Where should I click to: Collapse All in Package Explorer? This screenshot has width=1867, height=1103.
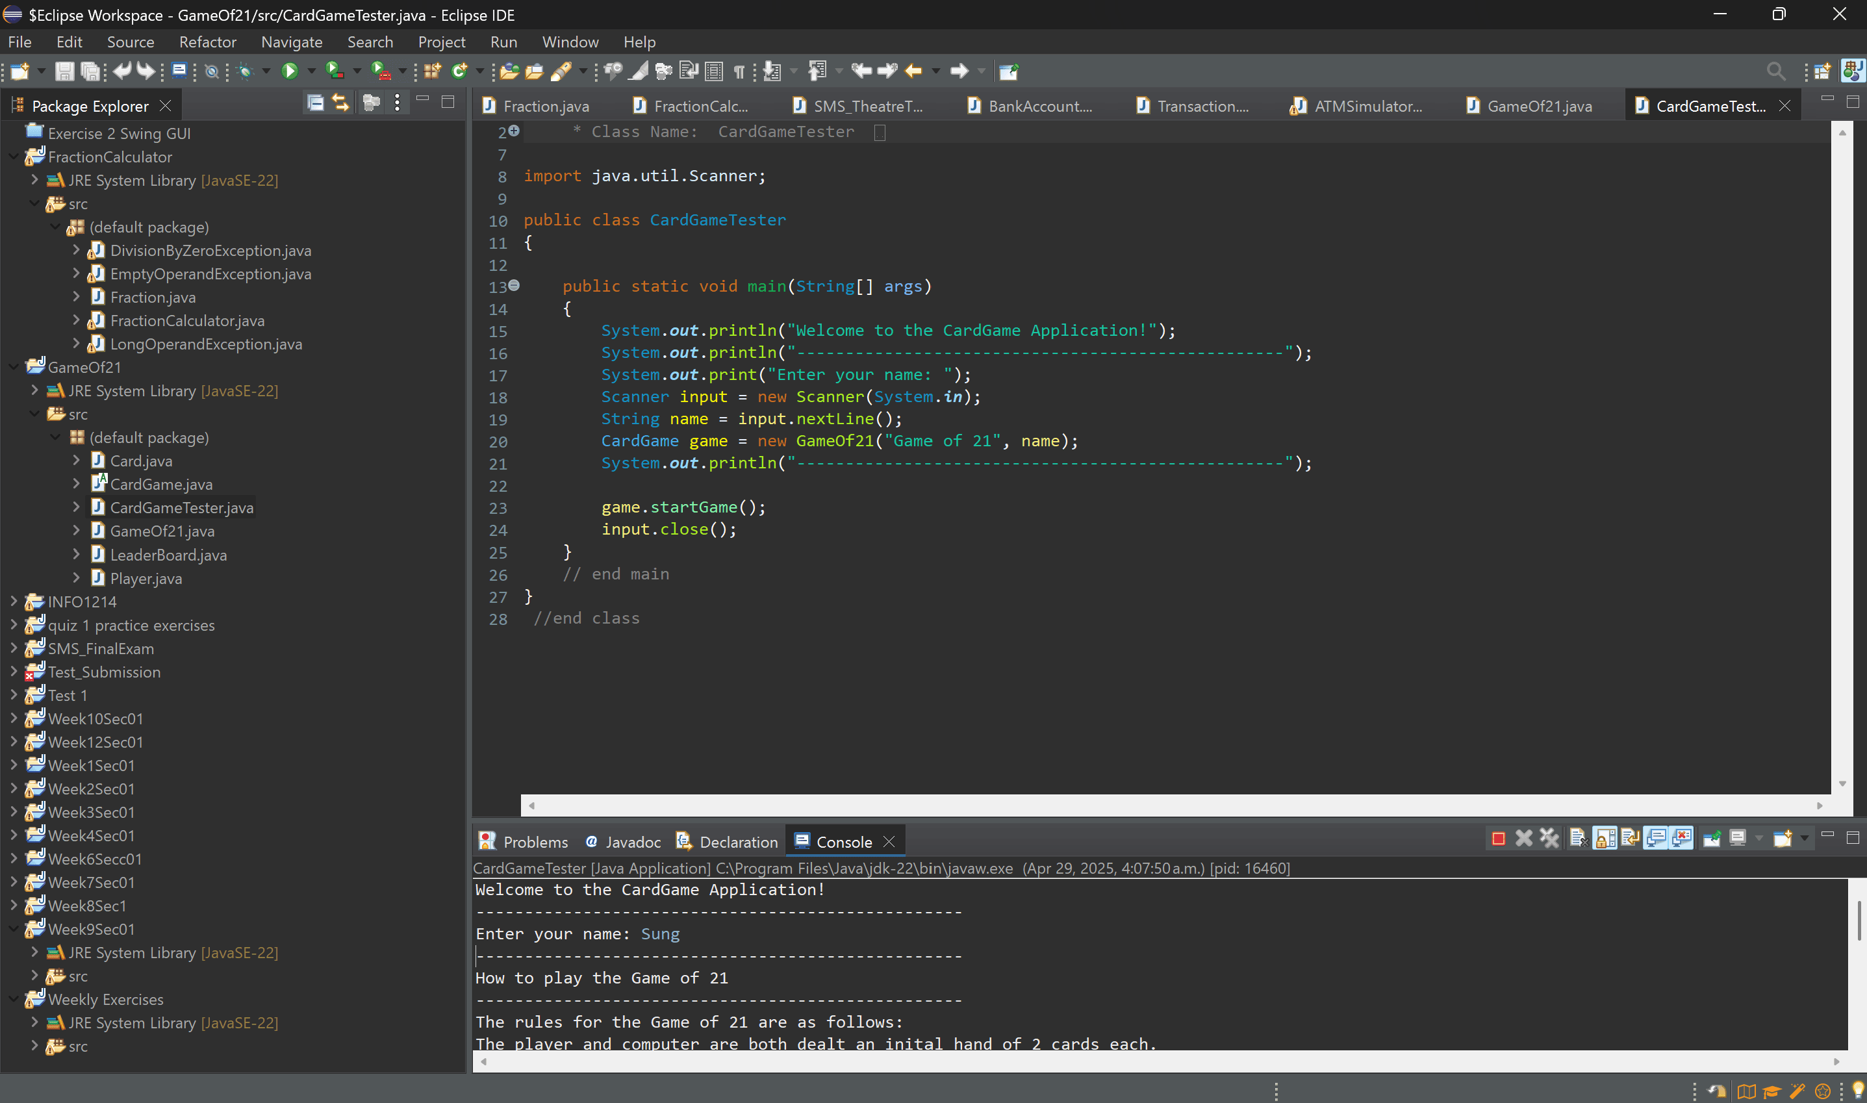click(315, 103)
